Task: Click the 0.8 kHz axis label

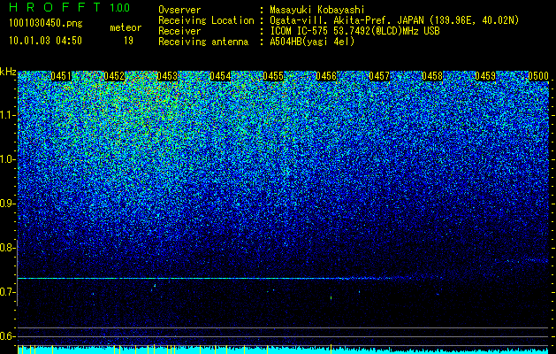Action: click(7, 248)
